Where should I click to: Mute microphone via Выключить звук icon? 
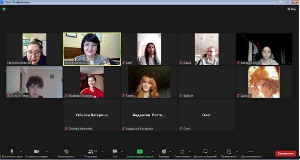[x=12, y=151]
